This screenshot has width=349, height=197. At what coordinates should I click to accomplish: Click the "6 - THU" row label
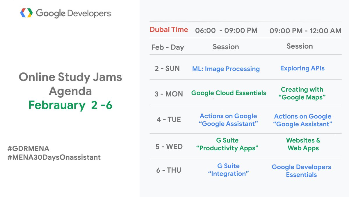click(169, 170)
